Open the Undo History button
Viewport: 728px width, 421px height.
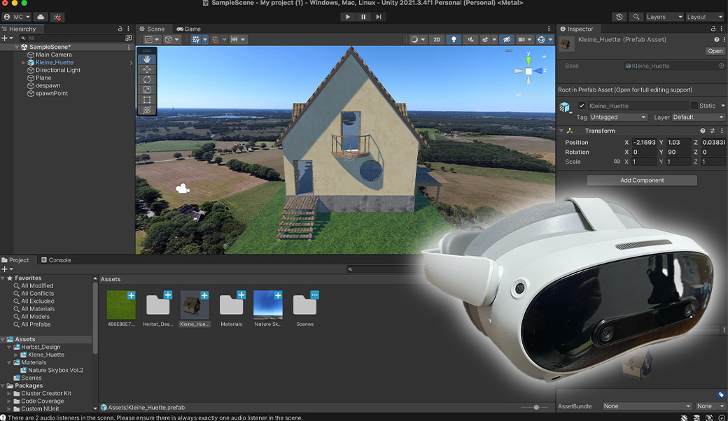tap(619, 17)
